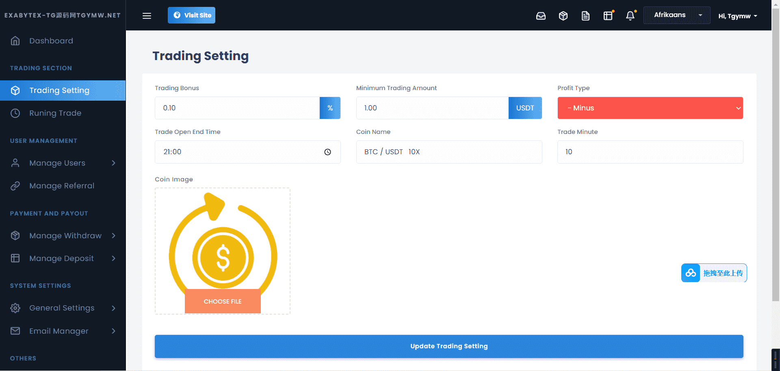This screenshot has height=371, width=780.
Task: Open the document icon in top bar
Action: pyautogui.click(x=585, y=16)
